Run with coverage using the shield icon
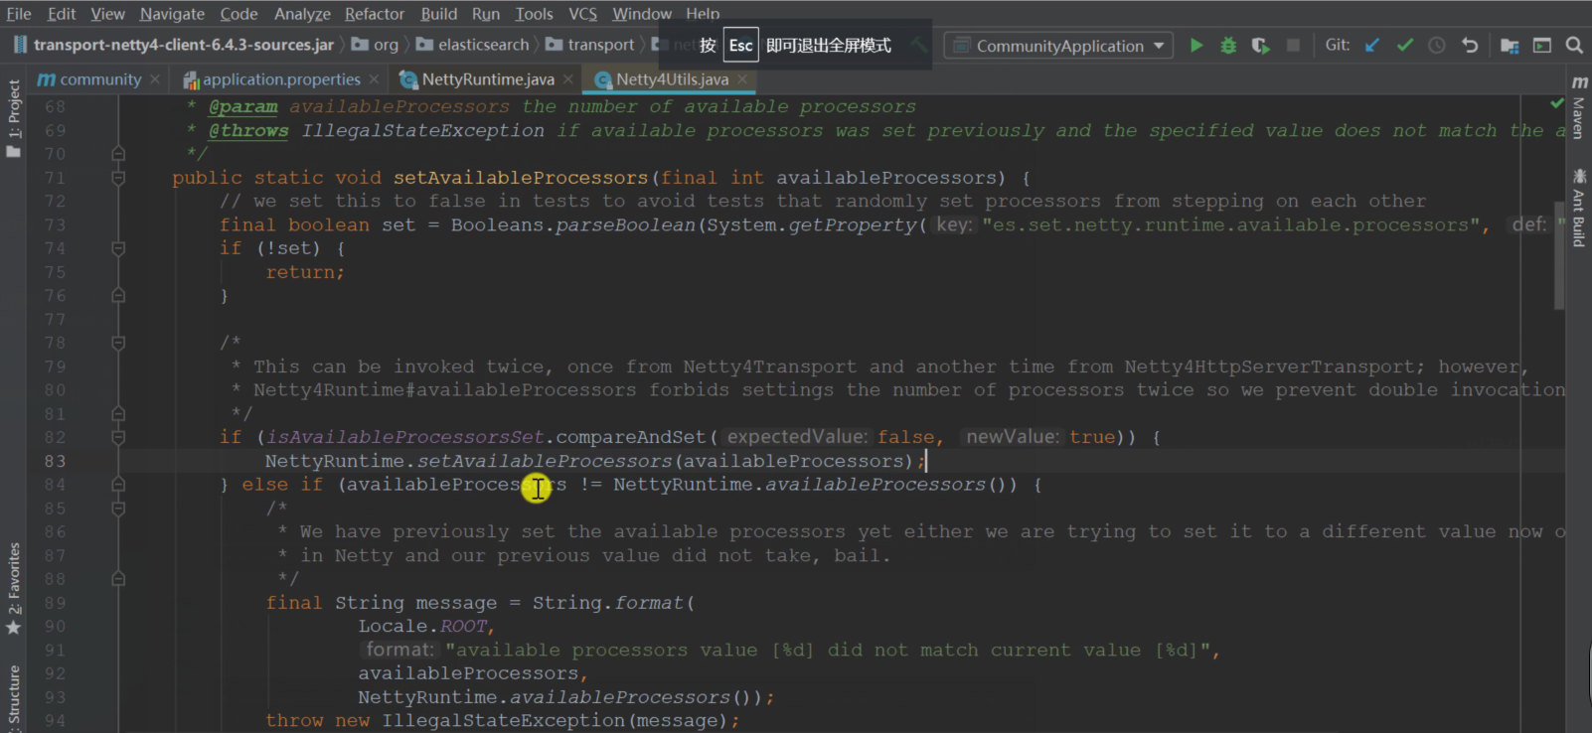 [1260, 46]
